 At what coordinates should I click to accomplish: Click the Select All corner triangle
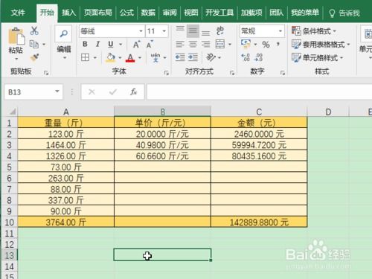coord(12,112)
